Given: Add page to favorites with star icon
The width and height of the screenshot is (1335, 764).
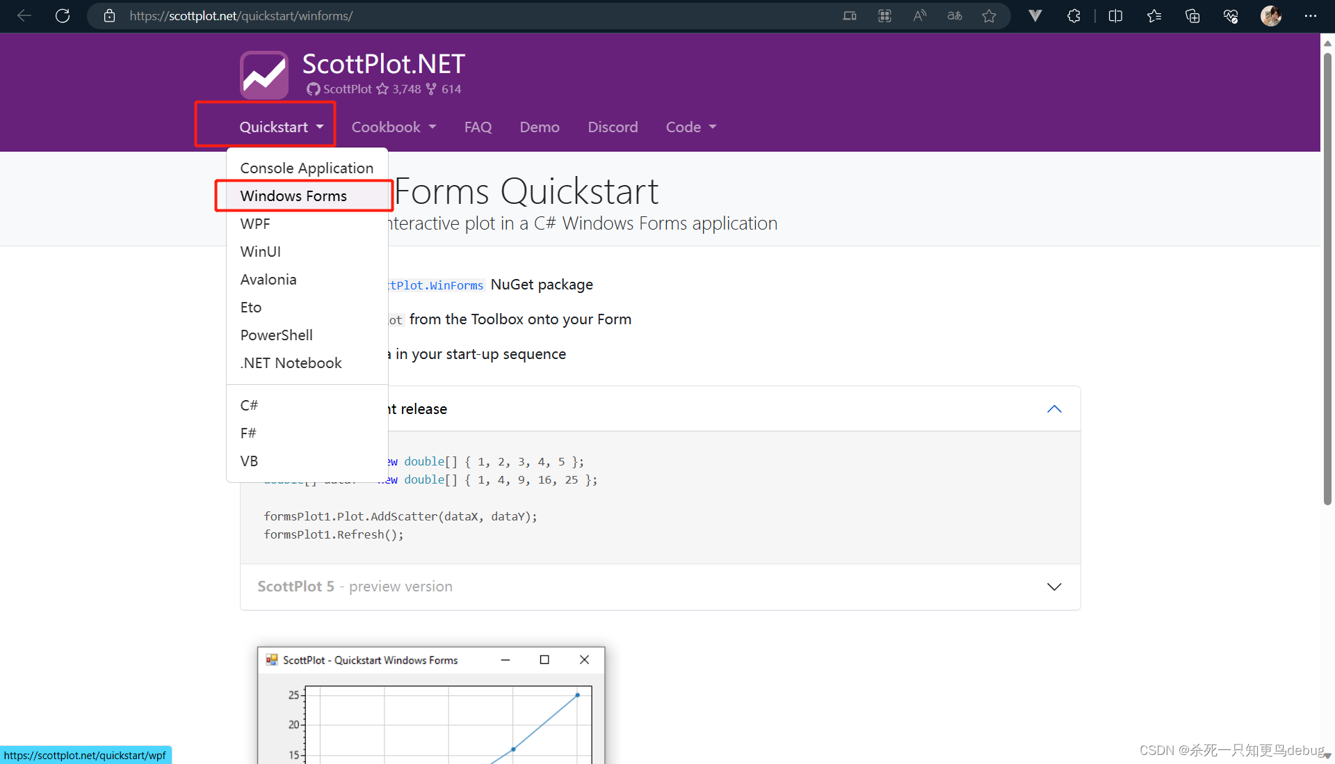Looking at the screenshot, I should [989, 15].
